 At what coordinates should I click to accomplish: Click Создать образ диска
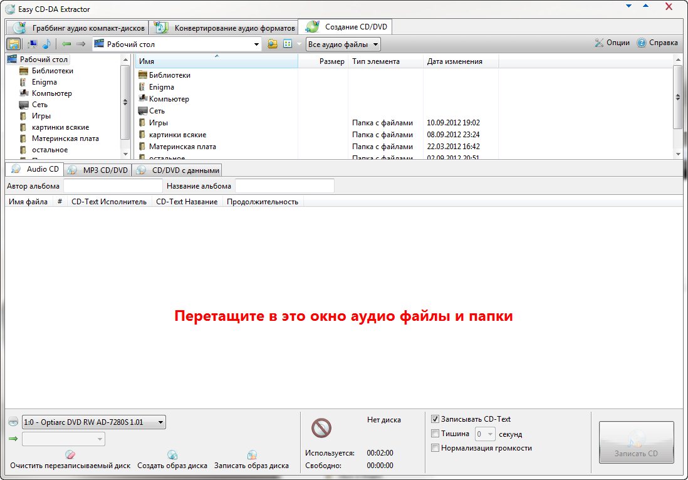[172, 460]
